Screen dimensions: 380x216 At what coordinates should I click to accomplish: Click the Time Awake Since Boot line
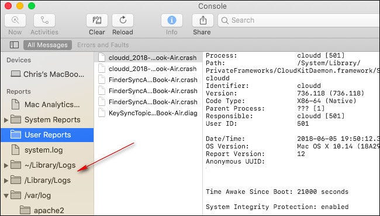(x=277, y=192)
